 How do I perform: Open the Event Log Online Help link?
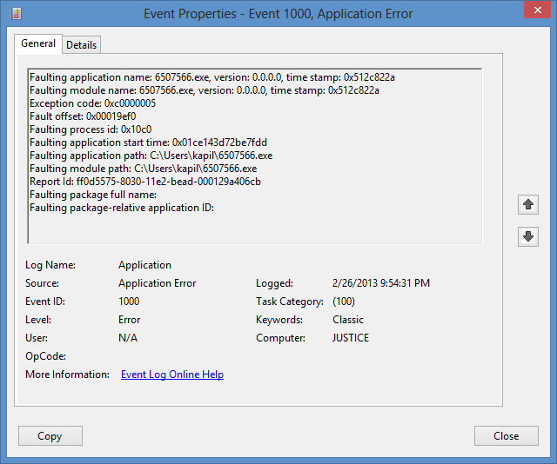tap(172, 375)
